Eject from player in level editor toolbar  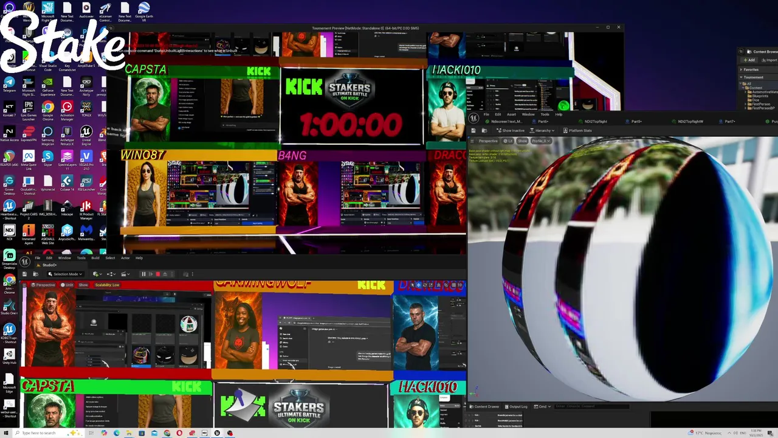point(165,274)
